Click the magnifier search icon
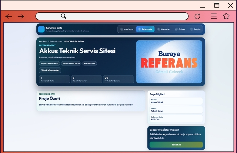237x153 pixels. [64, 16]
